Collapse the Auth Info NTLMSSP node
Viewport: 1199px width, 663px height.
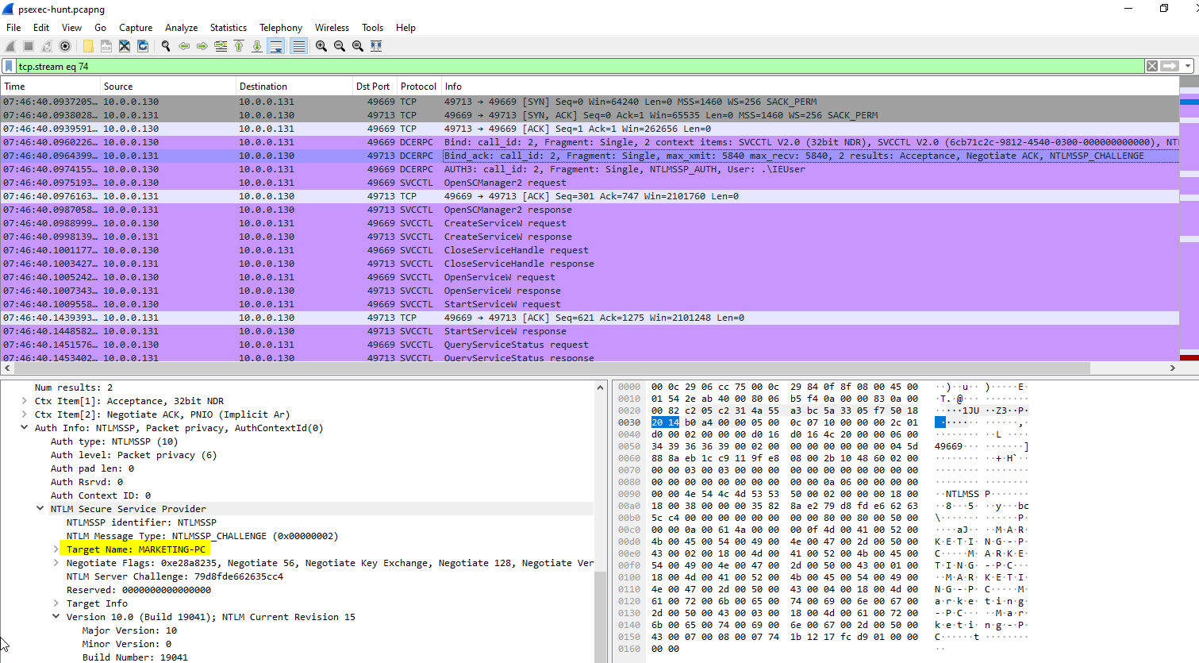[x=25, y=428]
